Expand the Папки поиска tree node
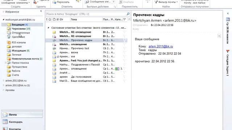The image size is (232, 130). coord(5,63)
